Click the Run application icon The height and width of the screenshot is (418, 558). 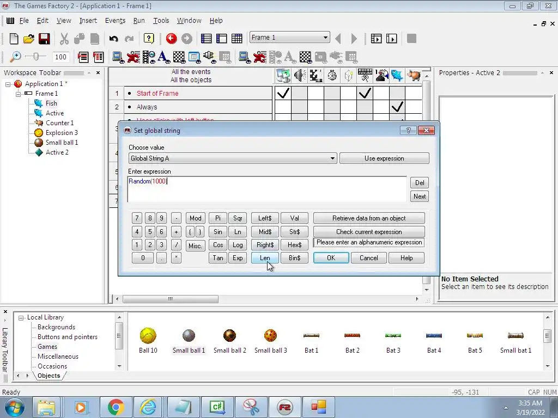tap(376, 39)
